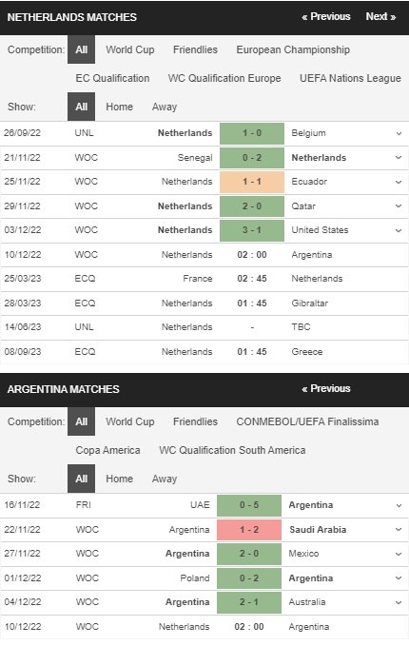
Task: Select World Cup tab under Netherlands
Action: click(x=130, y=49)
